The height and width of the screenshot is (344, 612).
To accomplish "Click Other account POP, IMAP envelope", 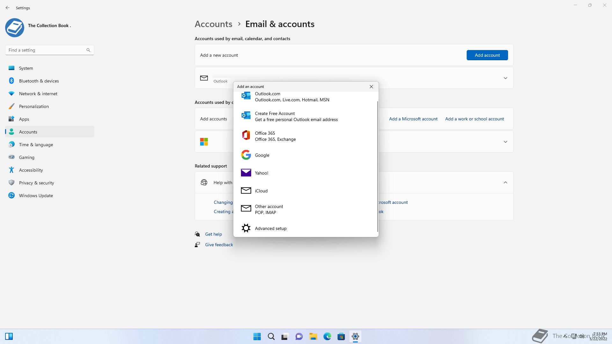I will [x=246, y=209].
